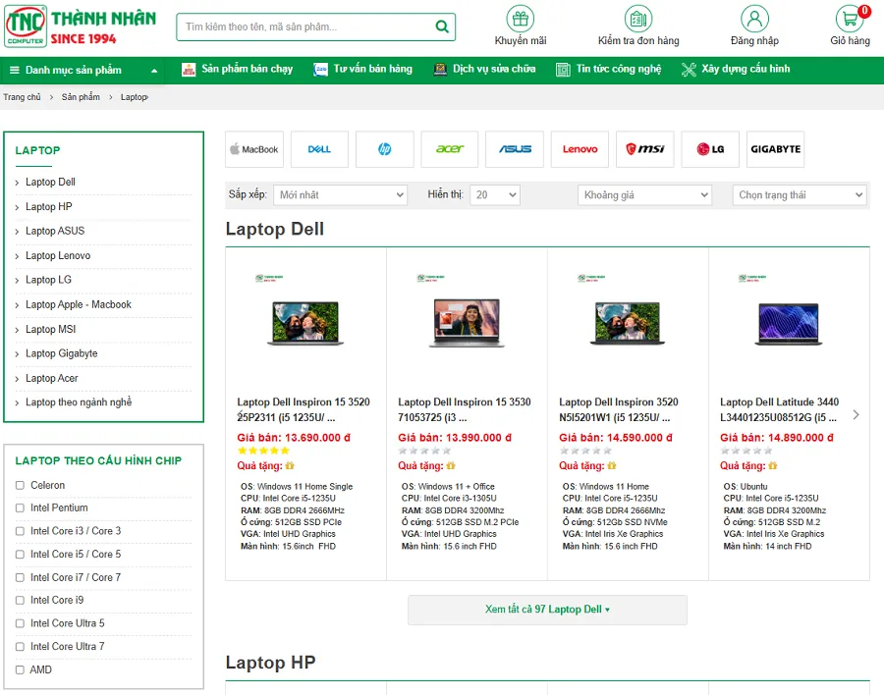Open Laptop HP in the sidebar
This screenshot has width=884, height=695.
click(48, 207)
